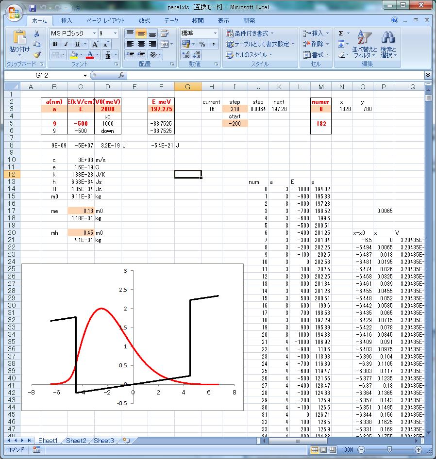
Task: Open the font name dropdown
Action: [94, 33]
